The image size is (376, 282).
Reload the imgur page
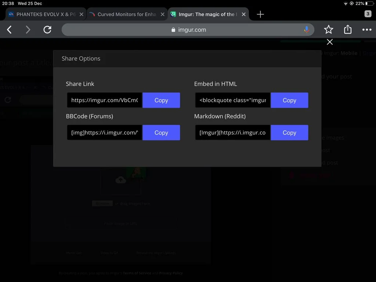click(x=47, y=29)
